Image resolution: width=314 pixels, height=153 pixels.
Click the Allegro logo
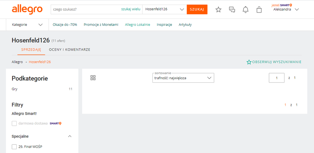[27, 10]
